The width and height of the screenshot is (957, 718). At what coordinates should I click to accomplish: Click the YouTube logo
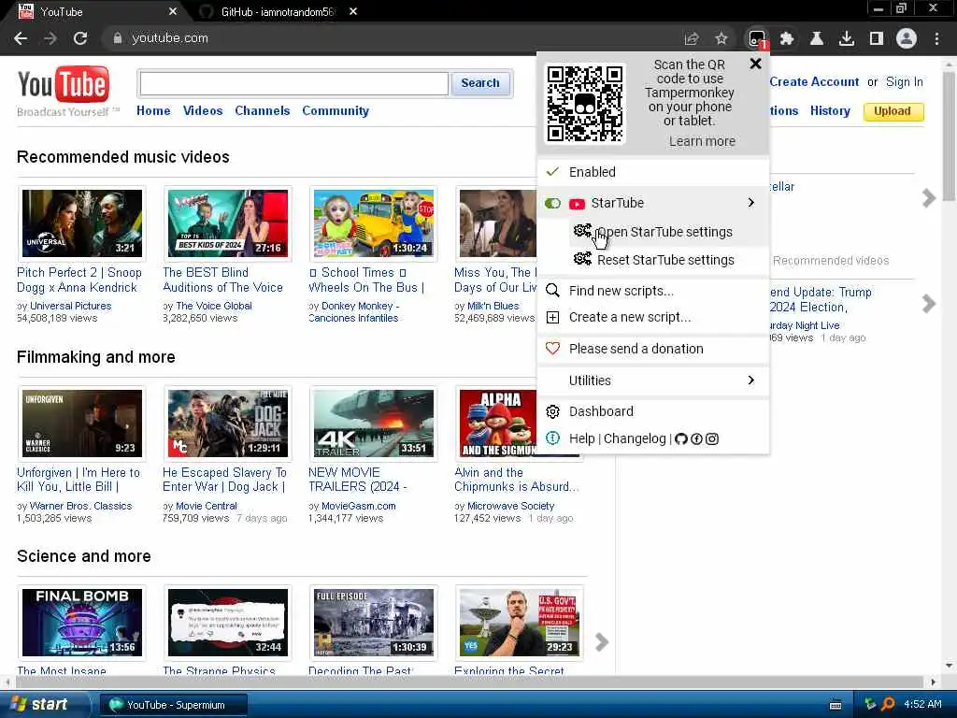tap(64, 85)
